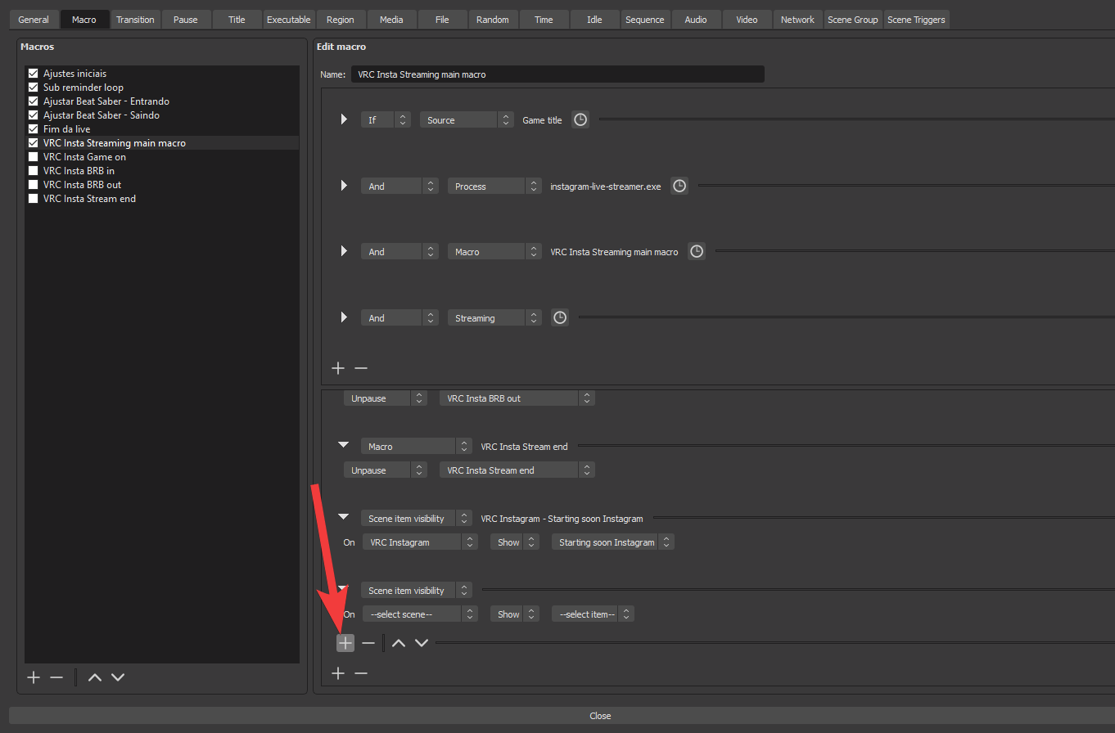
Task: Open the Sequence tab
Action: 645,20
